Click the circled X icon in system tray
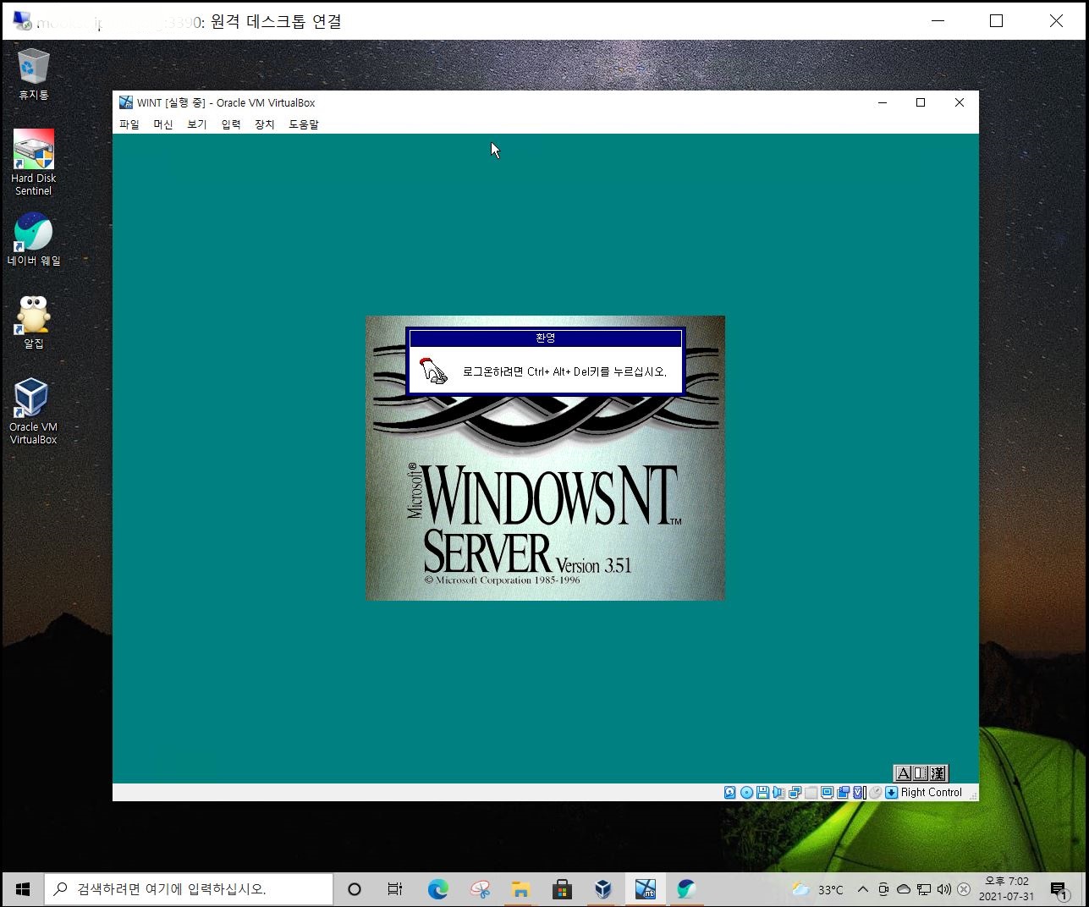 click(964, 889)
